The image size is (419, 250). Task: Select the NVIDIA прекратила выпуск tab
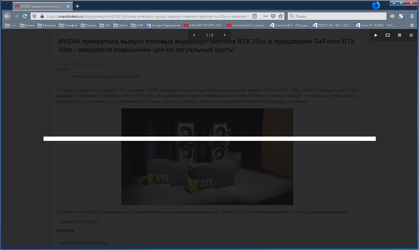coord(42,6)
